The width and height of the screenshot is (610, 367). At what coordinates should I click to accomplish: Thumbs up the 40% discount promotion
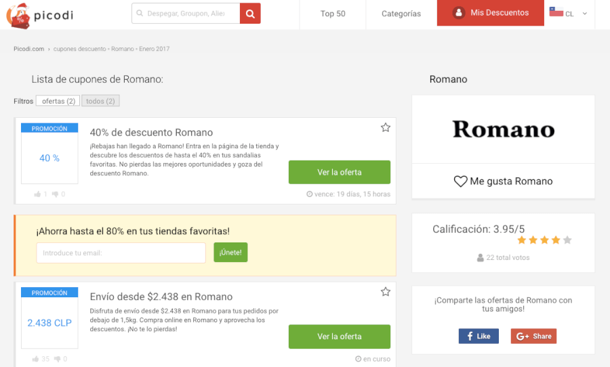(38, 194)
